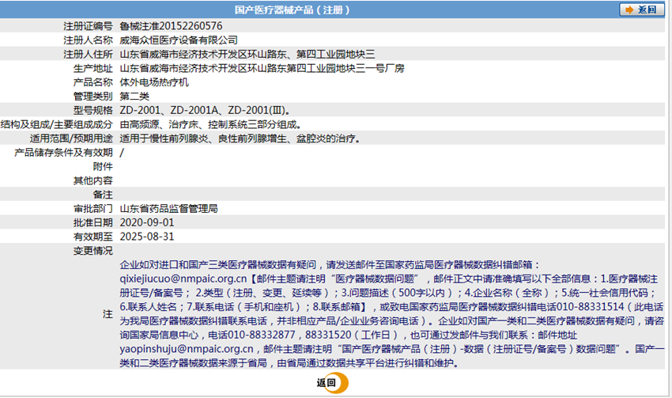The height and width of the screenshot is (398, 672).
Task: Select registrant name 威海众恒医疗设备有限公司
Action: click(179, 40)
